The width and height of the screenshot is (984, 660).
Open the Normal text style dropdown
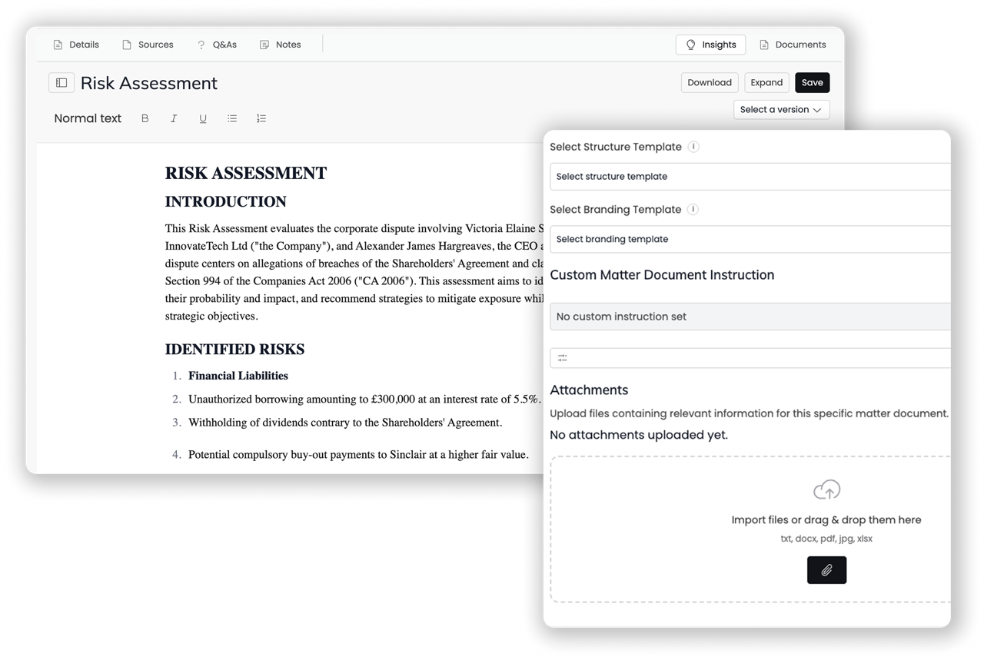[x=88, y=118]
